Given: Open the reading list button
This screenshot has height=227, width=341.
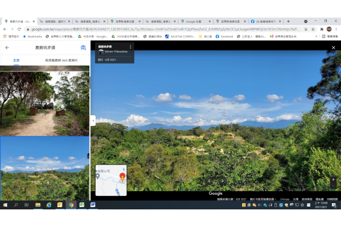Looking at the screenshot, I should point(330,36).
